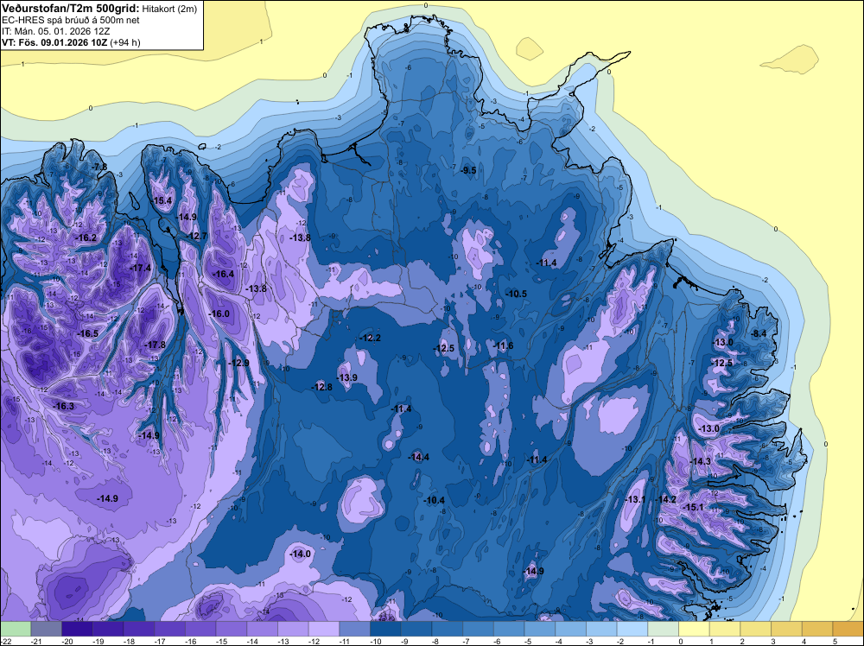Click the -15.1 temperature label
Image resolution: width=864 pixels, height=646 pixels.
click(693, 507)
